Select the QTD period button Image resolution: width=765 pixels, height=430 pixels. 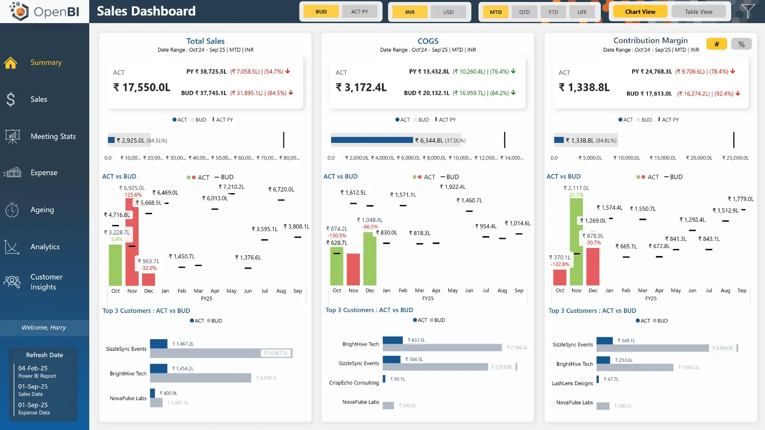[524, 12]
